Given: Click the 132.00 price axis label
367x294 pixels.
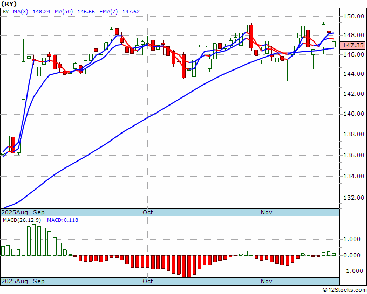Looking at the screenshot, I should 354,198.
